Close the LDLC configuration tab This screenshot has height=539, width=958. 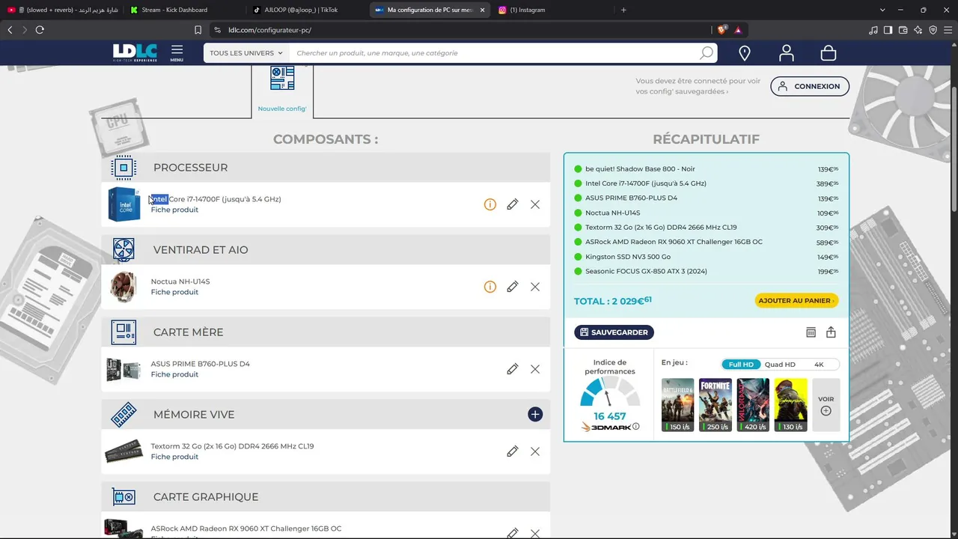pyautogui.click(x=482, y=10)
